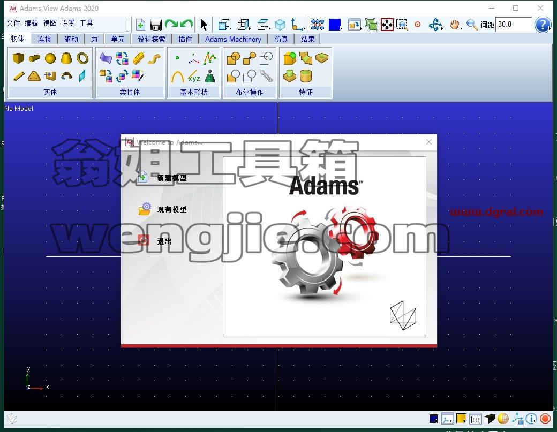Switch to the 驱动 tab
This screenshot has height=432, width=557.
71,39
